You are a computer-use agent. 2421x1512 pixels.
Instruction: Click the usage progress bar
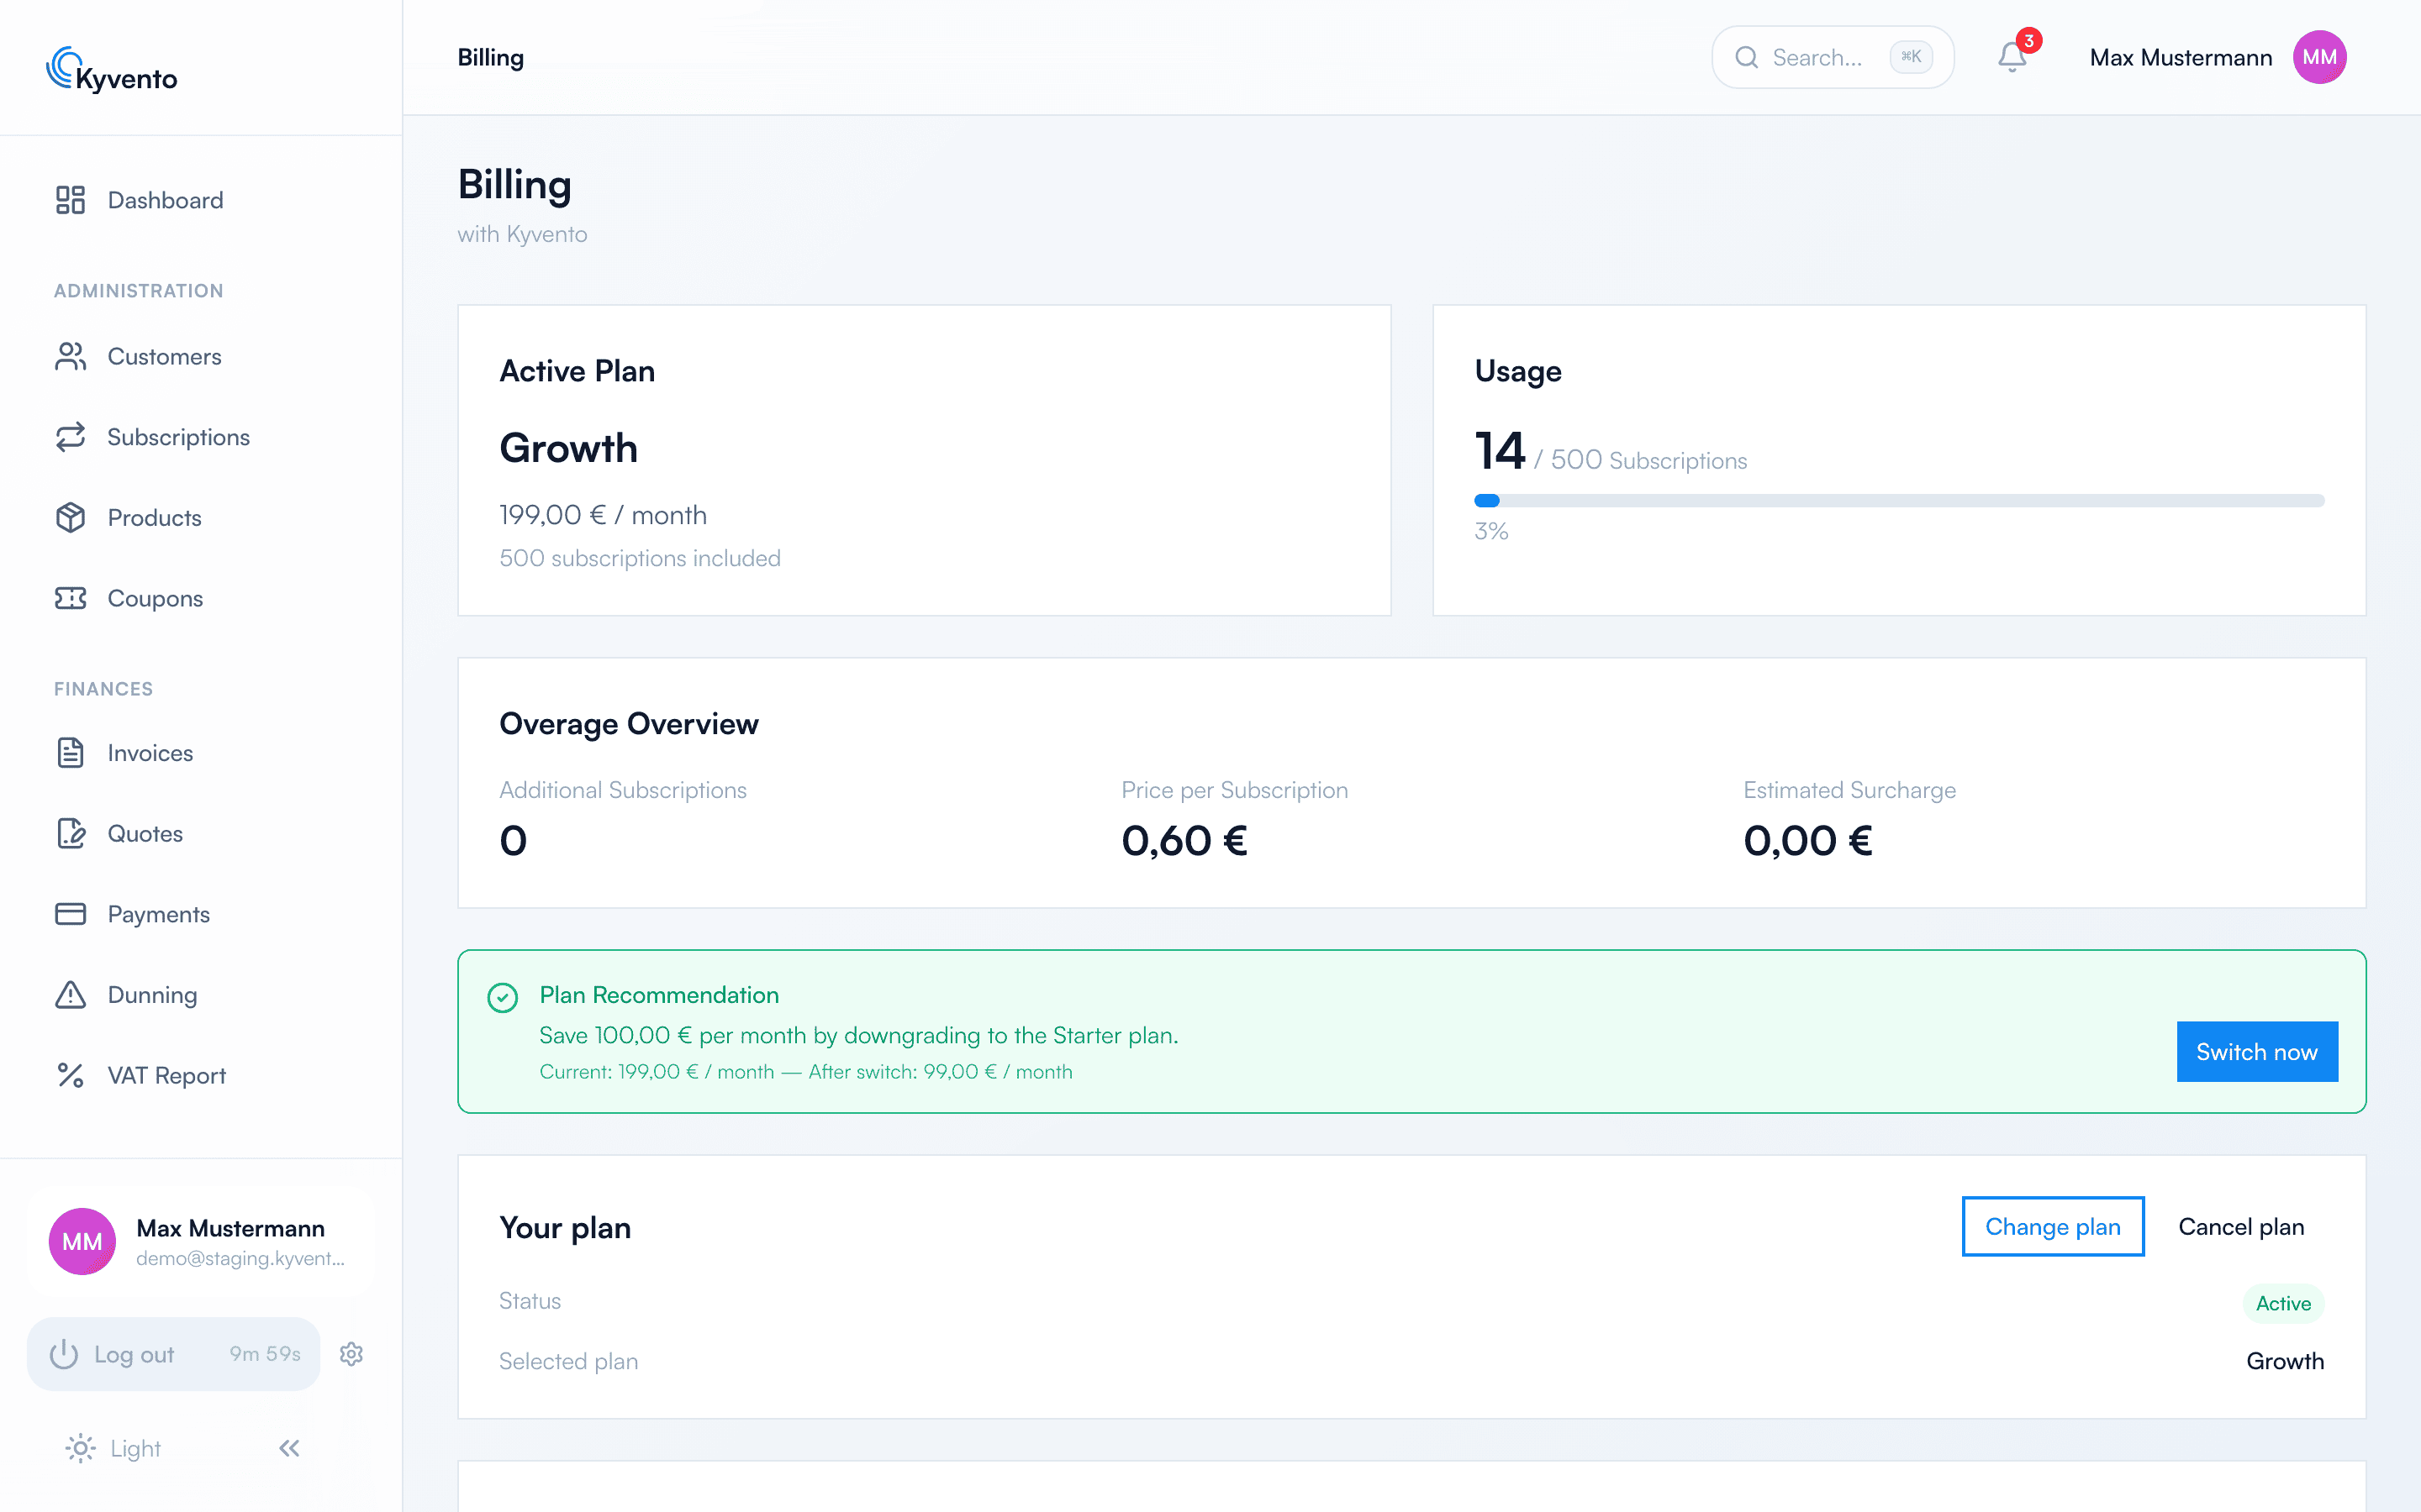(1899, 500)
